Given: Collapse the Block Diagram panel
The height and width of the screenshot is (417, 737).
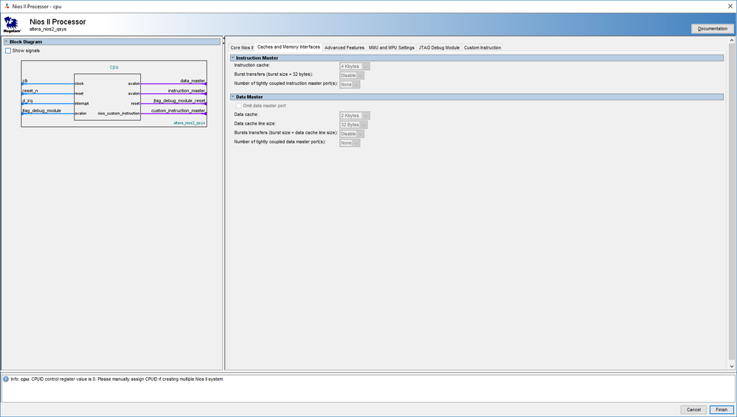Looking at the screenshot, I should pyautogui.click(x=5, y=42).
